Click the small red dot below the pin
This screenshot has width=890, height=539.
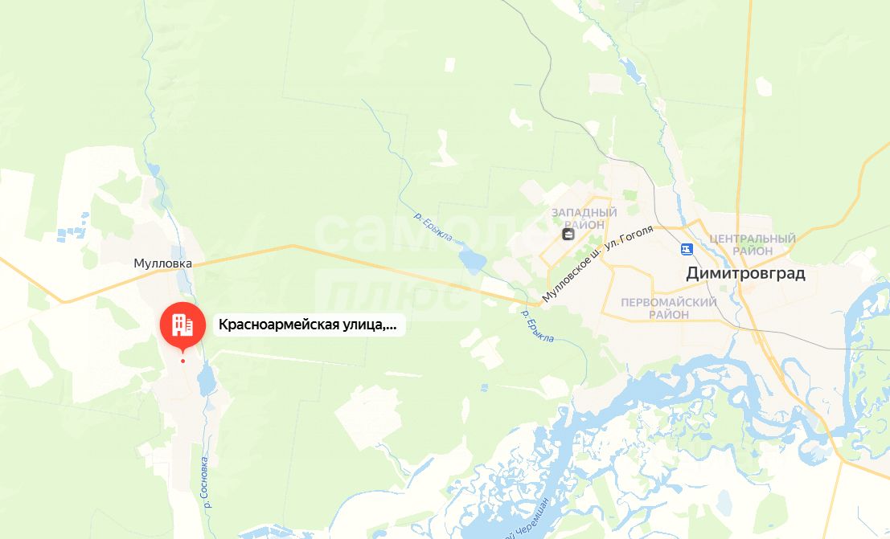183,361
